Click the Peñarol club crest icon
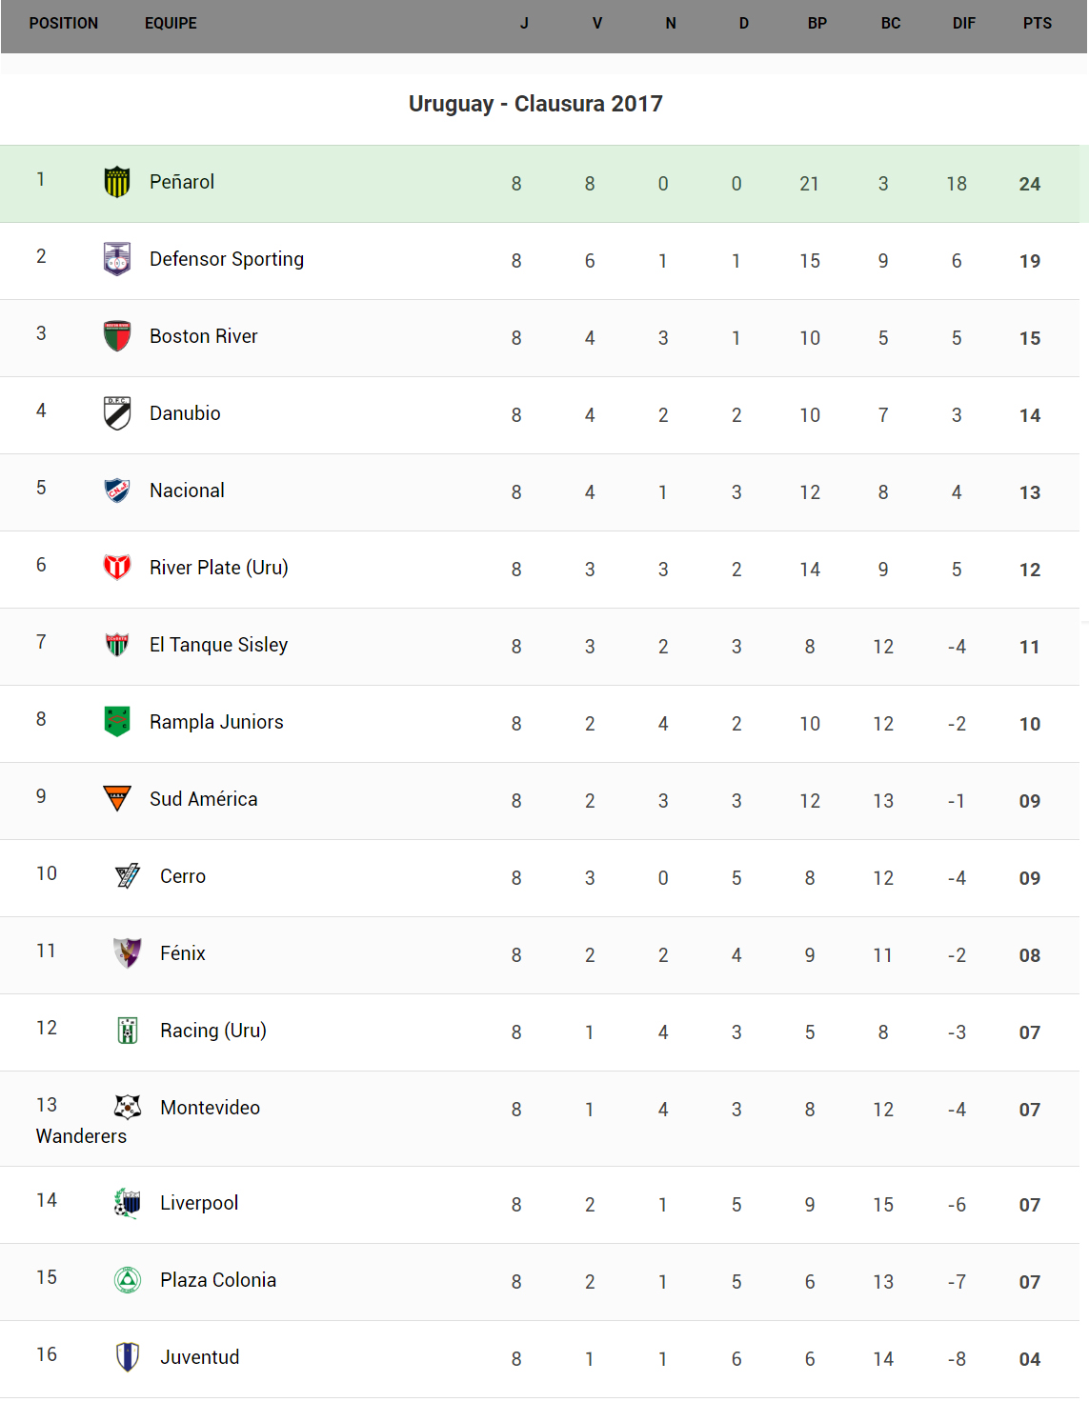This screenshot has height=1402, width=1089. [117, 182]
